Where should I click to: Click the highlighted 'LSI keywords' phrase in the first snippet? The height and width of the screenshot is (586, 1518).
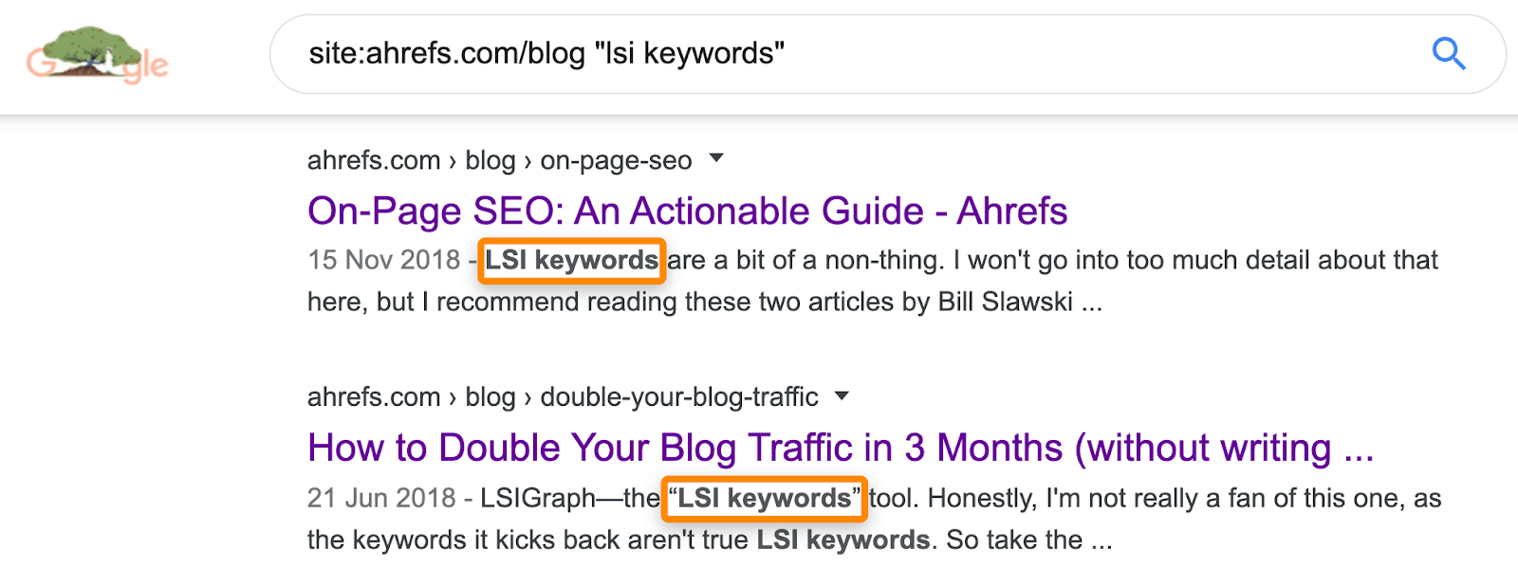tap(571, 261)
